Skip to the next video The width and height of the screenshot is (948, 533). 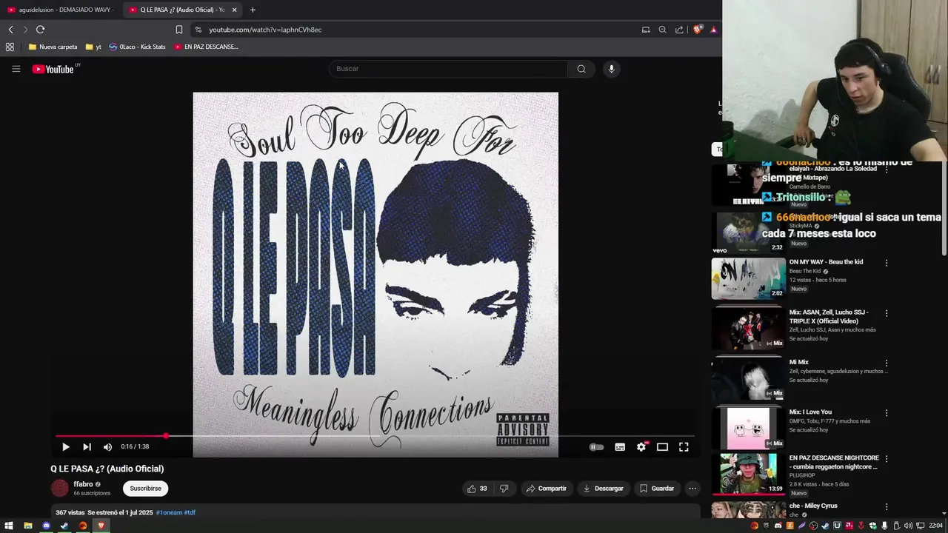coord(87,446)
